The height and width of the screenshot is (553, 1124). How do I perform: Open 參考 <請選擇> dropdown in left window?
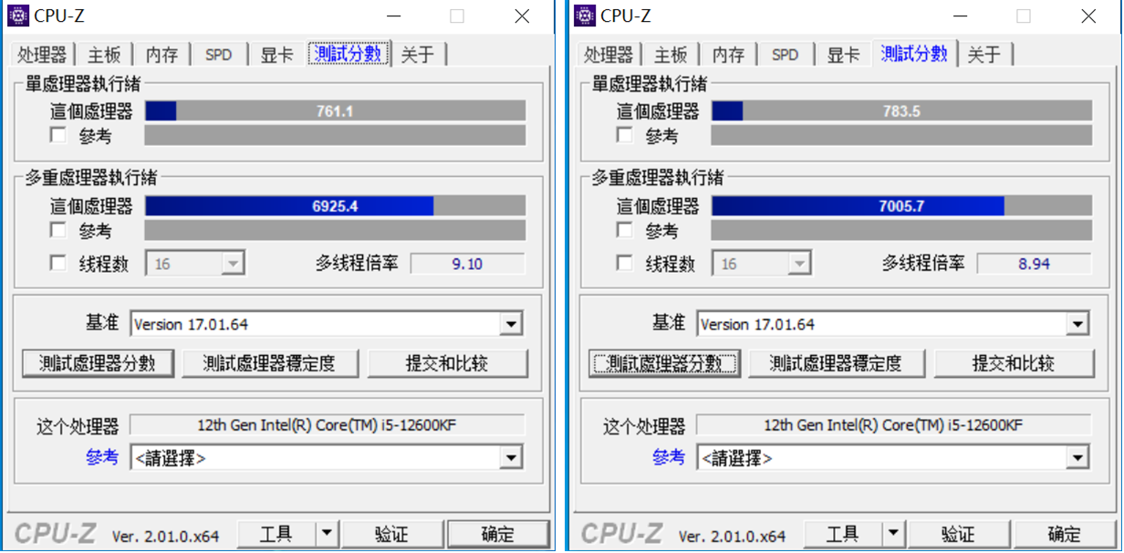(512, 458)
